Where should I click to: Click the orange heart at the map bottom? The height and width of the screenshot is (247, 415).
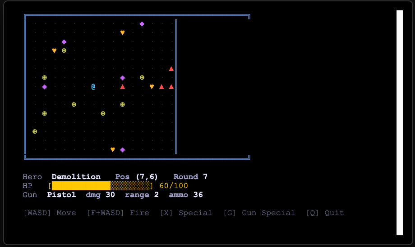click(112, 150)
